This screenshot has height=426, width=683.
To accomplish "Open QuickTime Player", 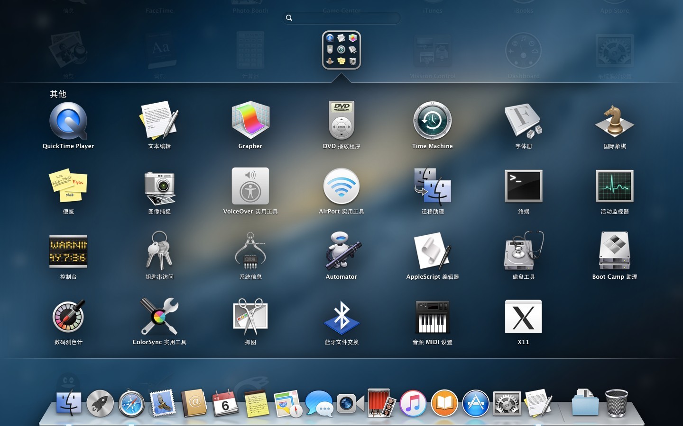I will tap(68, 121).
